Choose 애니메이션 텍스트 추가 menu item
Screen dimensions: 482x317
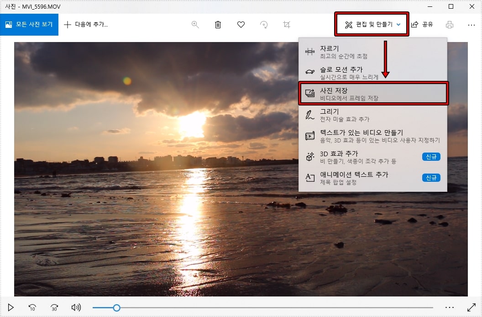pyautogui.click(x=372, y=178)
